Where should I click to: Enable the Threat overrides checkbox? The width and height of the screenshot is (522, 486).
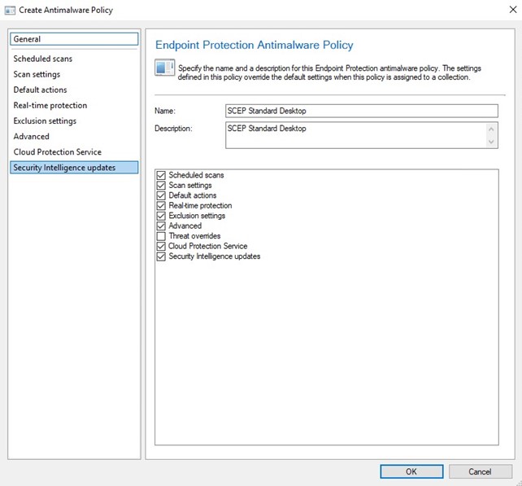161,236
